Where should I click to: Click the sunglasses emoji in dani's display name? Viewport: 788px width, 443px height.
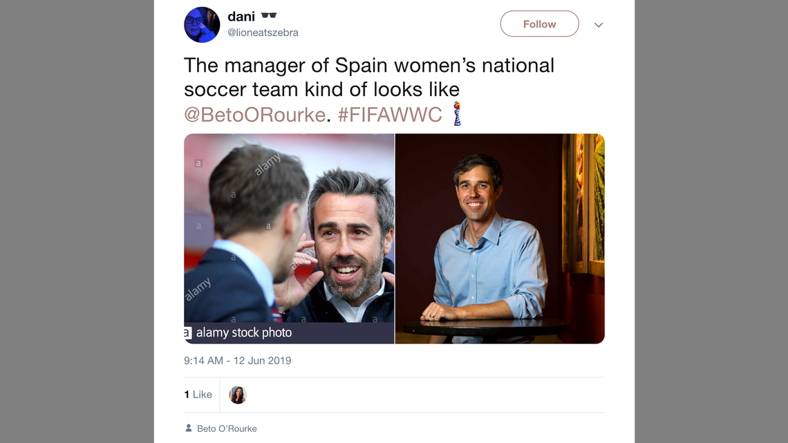268,15
